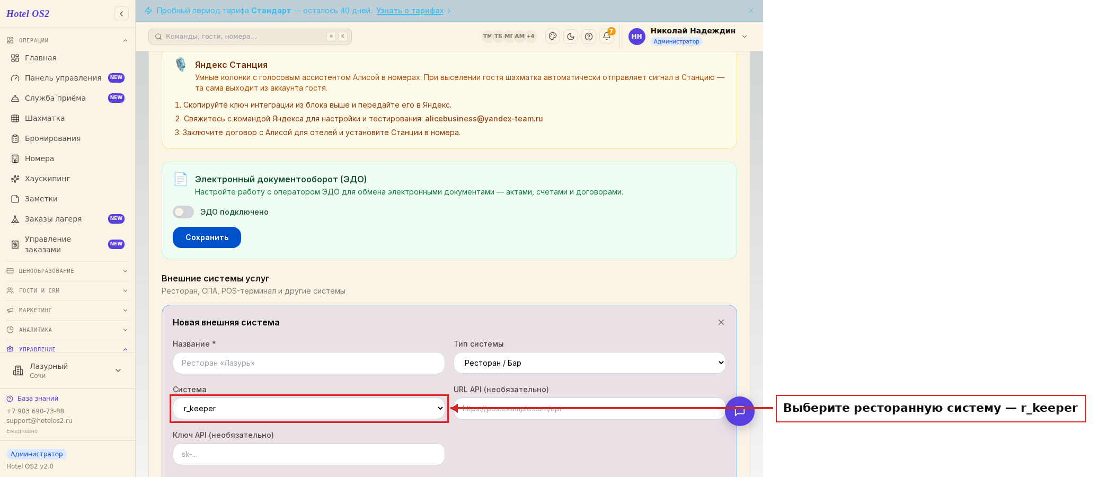Click the Сохранить button in ЭДО block
Screen dimensions: 1098x477
[207, 237]
